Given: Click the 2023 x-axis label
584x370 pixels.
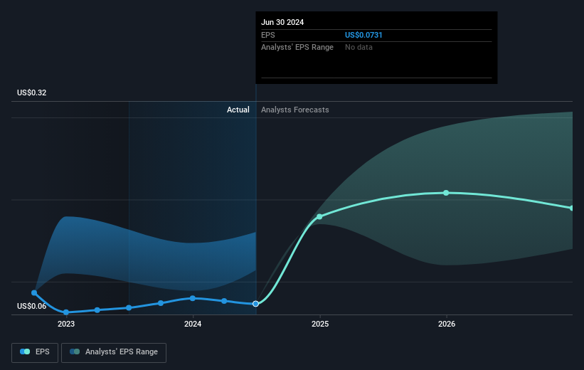Looking at the screenshot, I should coord(66,324).
